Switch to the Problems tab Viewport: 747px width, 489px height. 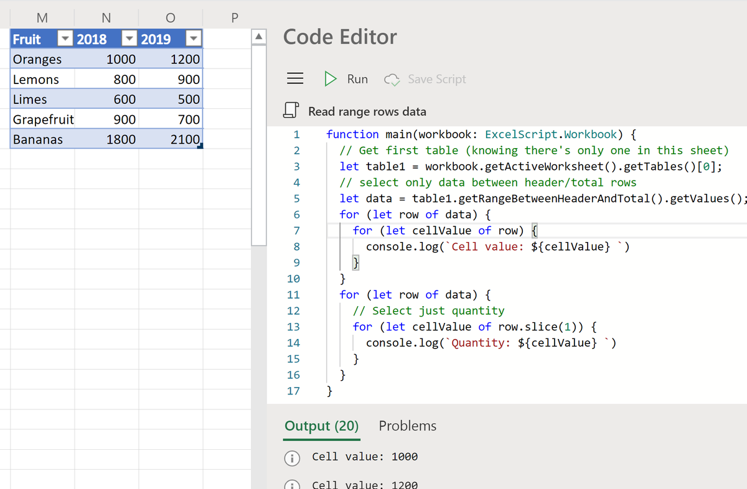coord(408,426)
